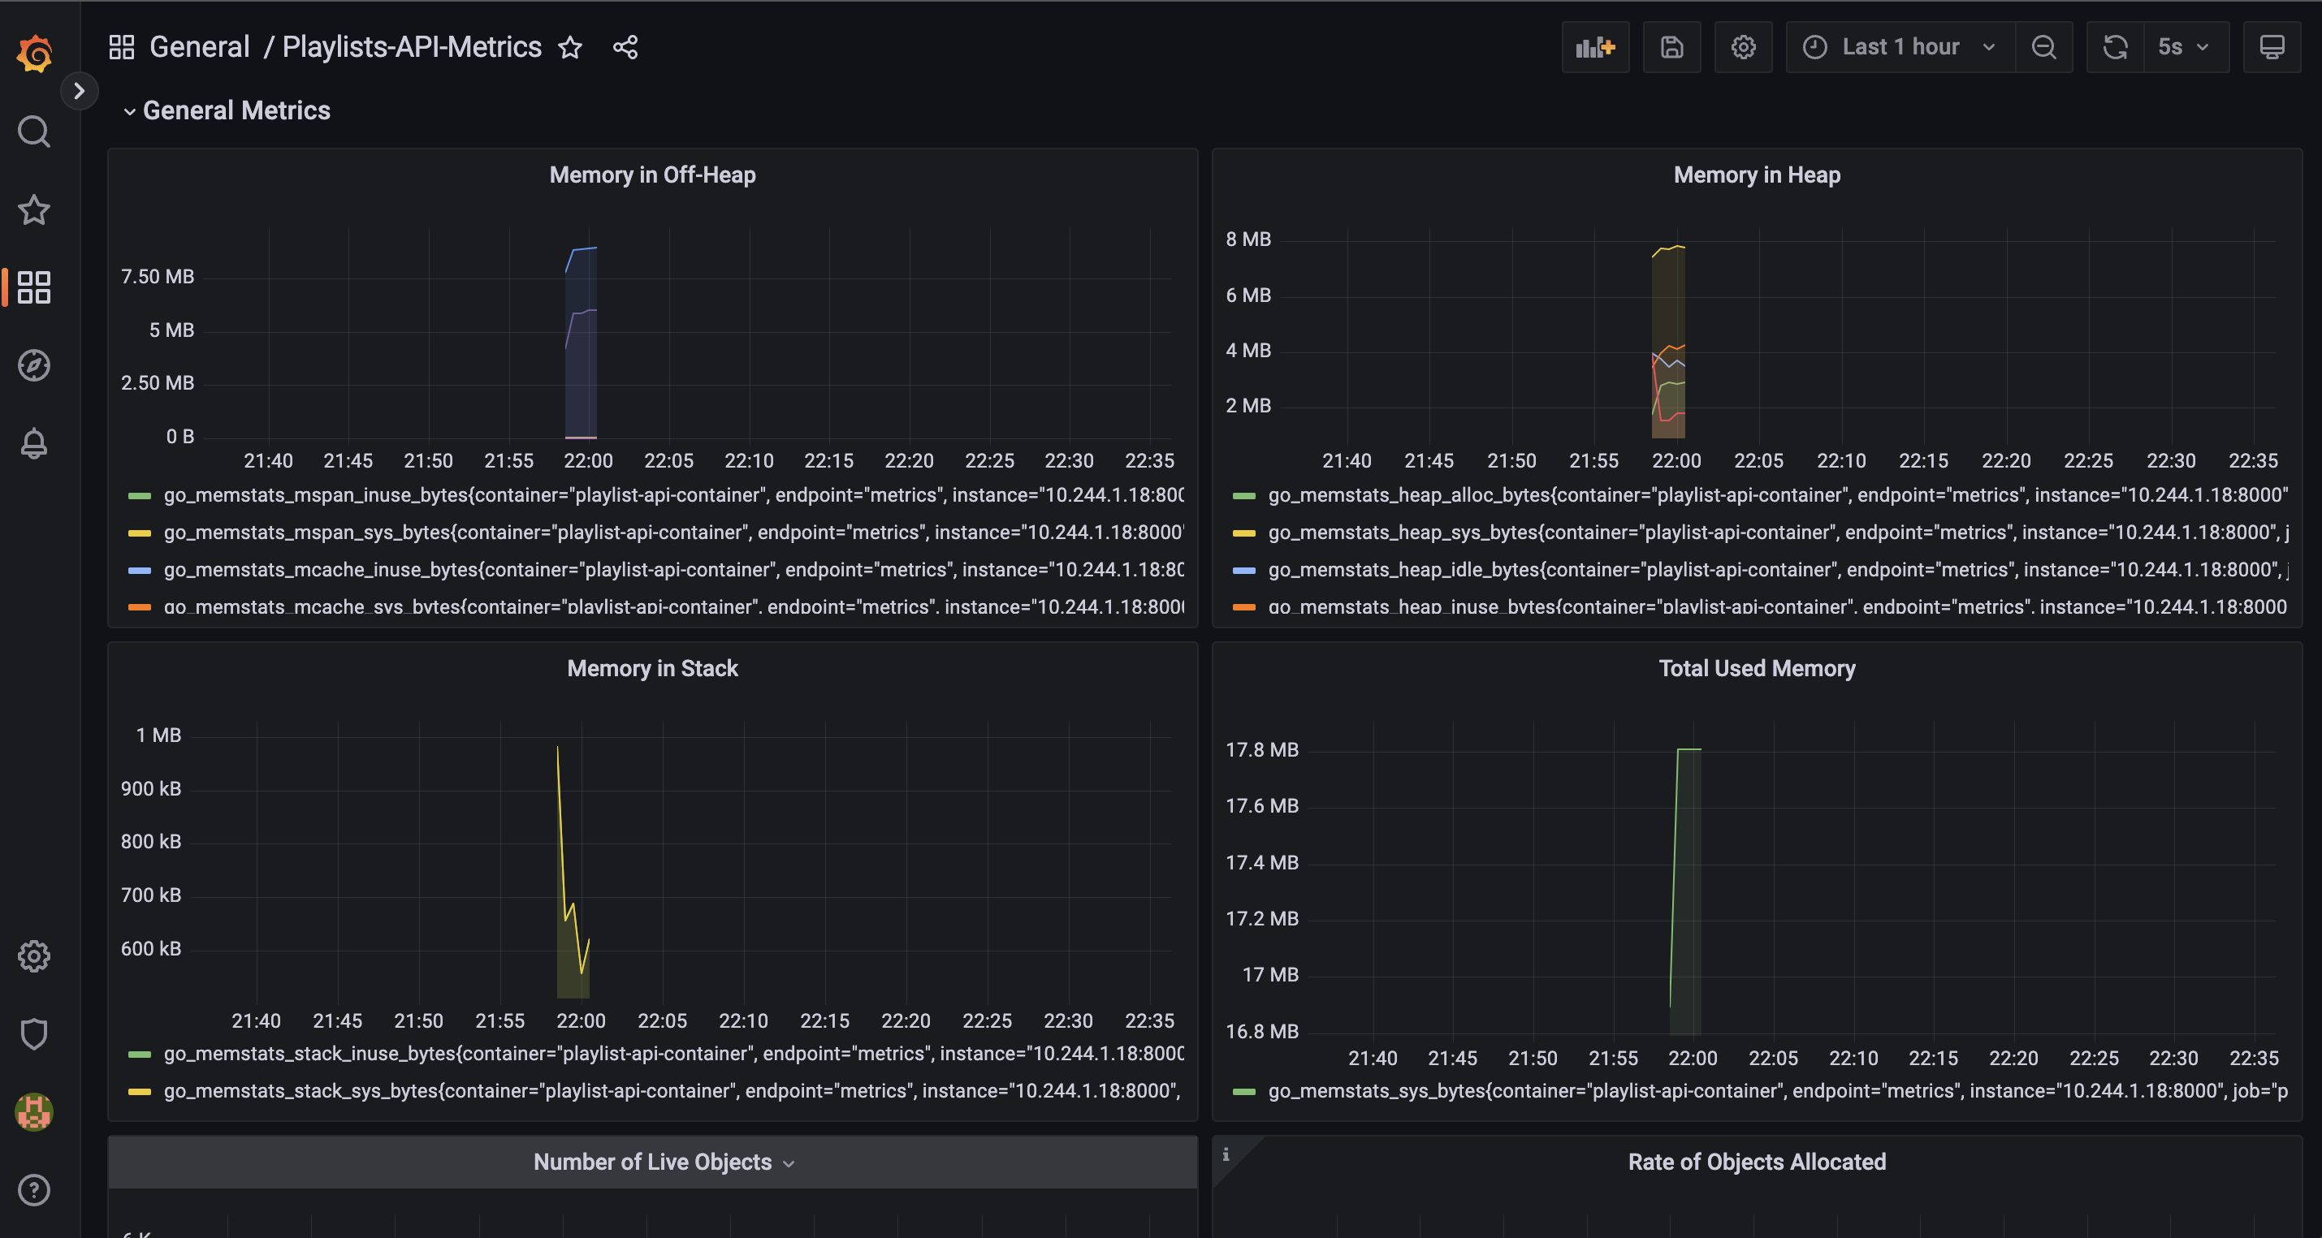Open the Last 1 hour time picker
The image size is (2322, 1238).
(1899, 47)
